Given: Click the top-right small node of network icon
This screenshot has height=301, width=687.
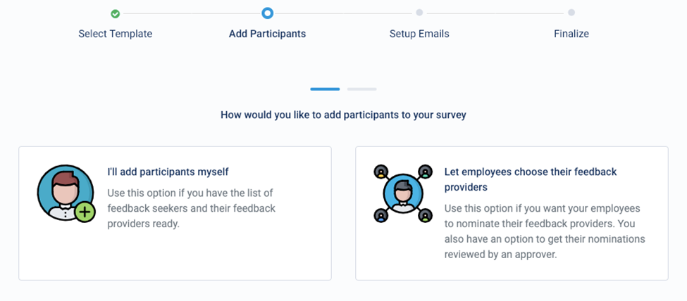Looking at the screenshot, I should tap(425, 172).
